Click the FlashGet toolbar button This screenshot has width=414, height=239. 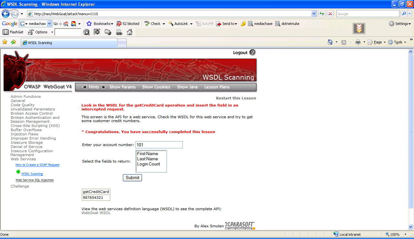pyautogui.click(x=13, y=32)
